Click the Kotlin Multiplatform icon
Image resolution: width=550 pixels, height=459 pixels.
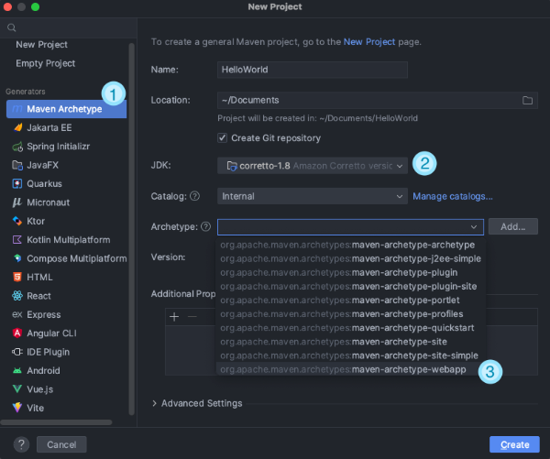point(17,240)
